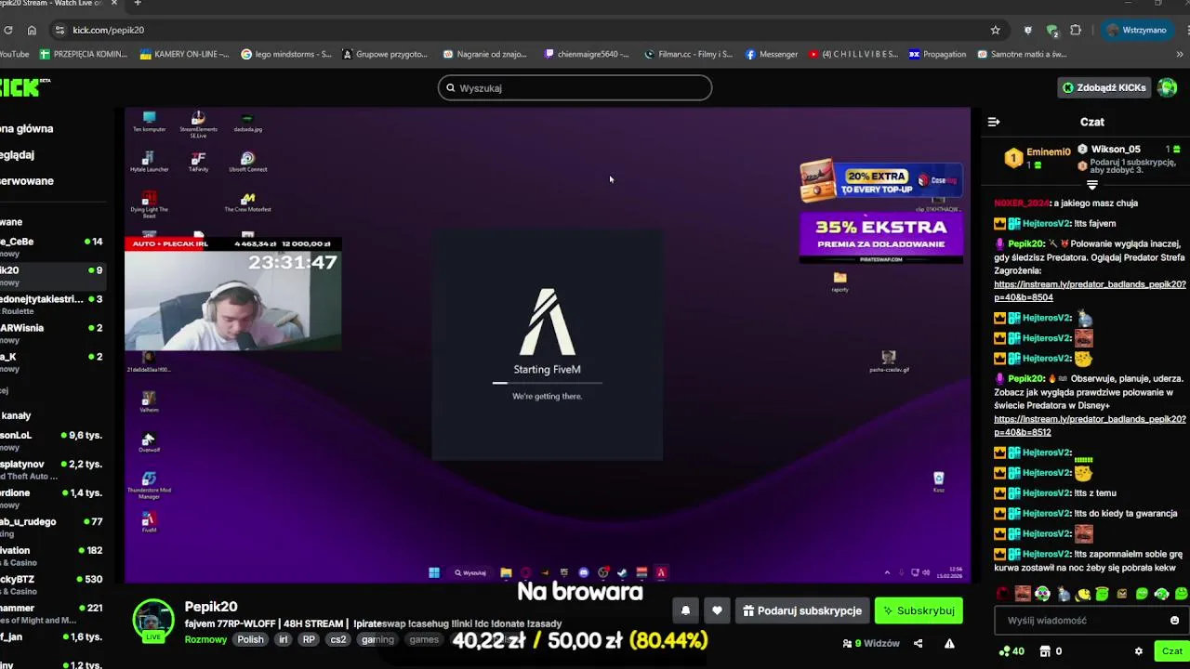Open the Grupowe przygoto... bookmark
Image resolution: width=1190 pixels, height=669 pixels.
(x=385, y=54)
